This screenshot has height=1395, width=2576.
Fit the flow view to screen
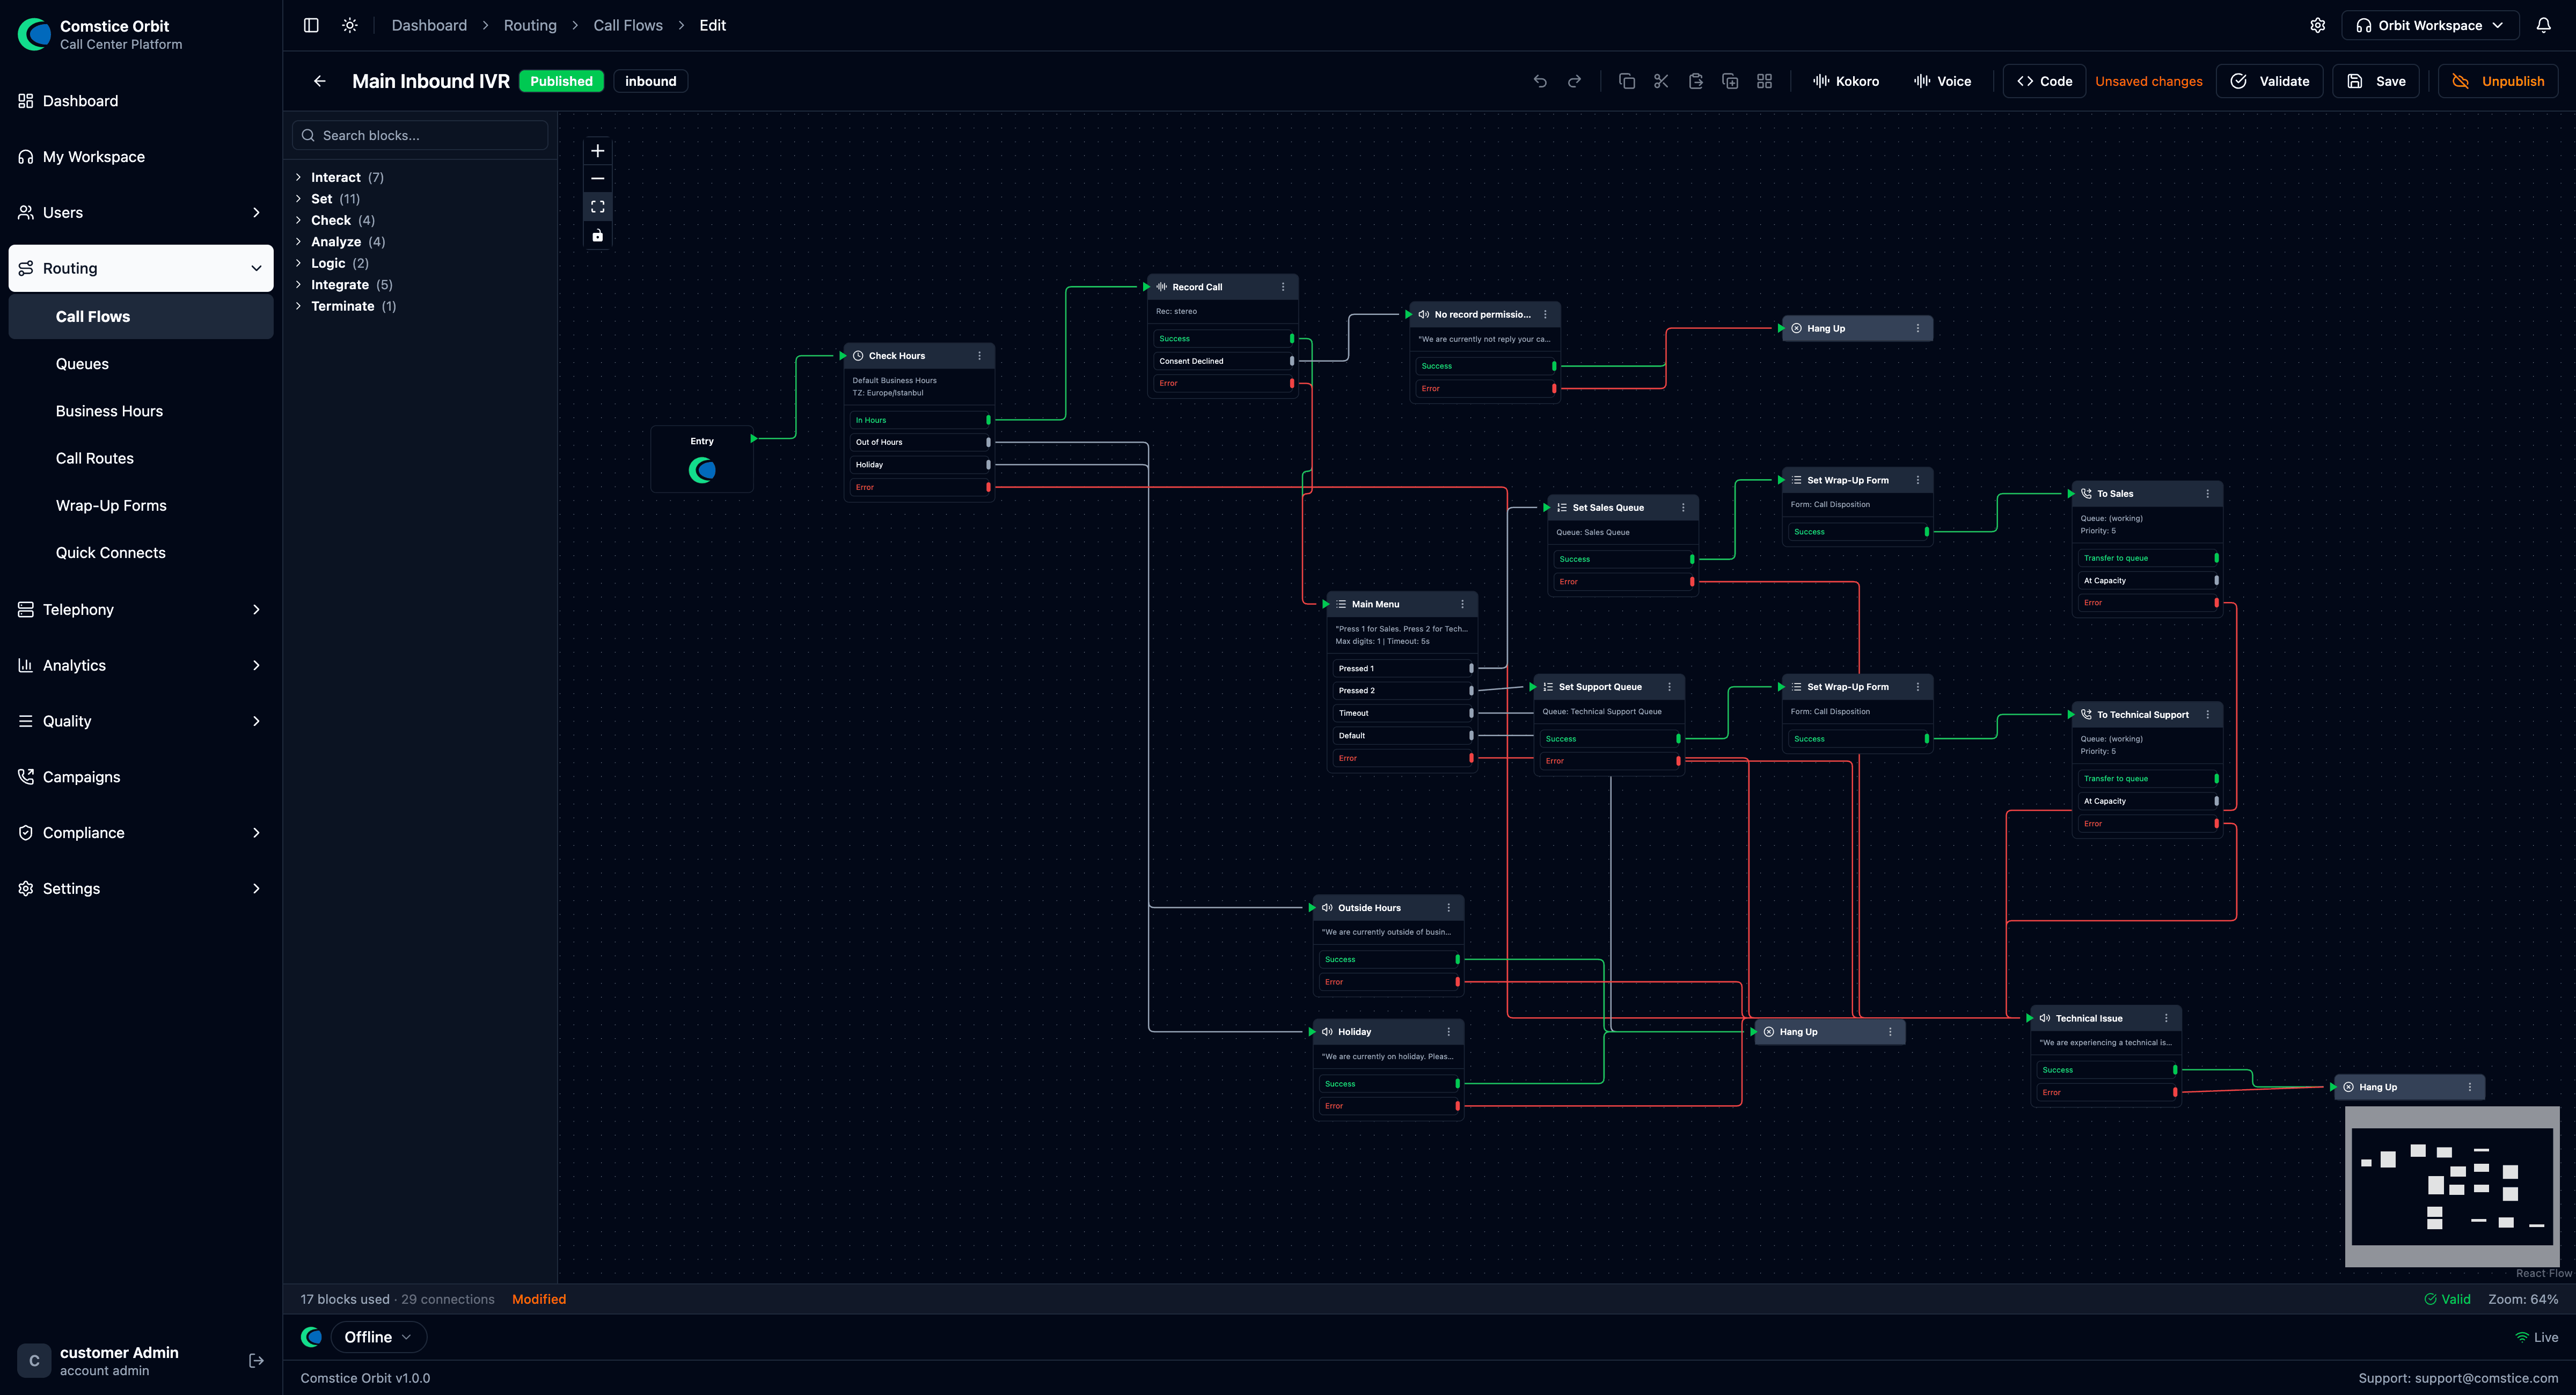598,207
